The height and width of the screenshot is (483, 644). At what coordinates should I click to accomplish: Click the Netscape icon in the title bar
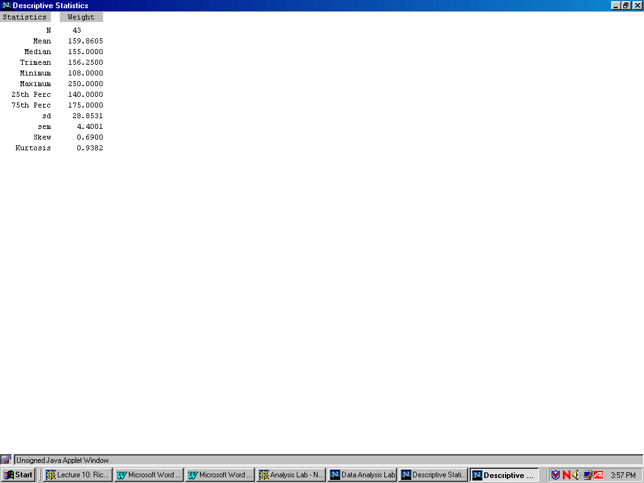click(6, 6)
